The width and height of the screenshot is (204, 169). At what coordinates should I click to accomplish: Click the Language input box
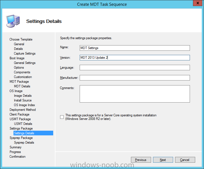pyautogui.click(x=135, y=68)
